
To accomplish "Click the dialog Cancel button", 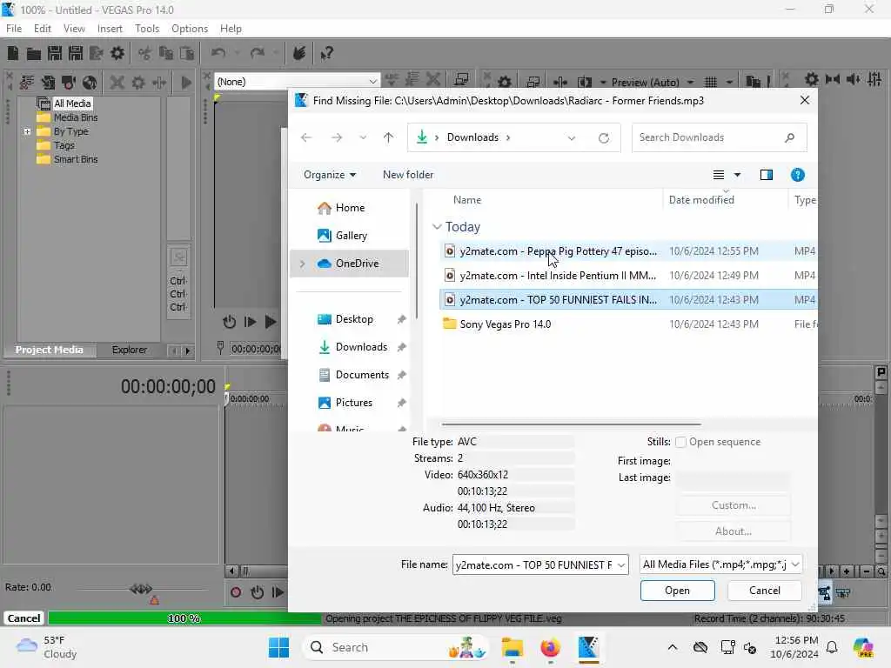I will tap(764, 591).
